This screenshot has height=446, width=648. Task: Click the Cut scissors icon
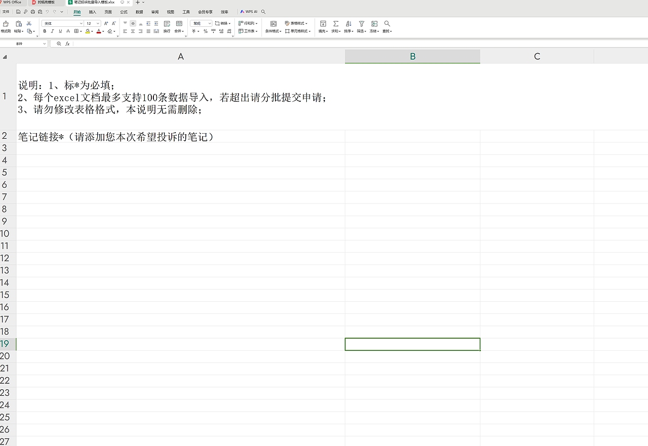click(x=29, y=23)
